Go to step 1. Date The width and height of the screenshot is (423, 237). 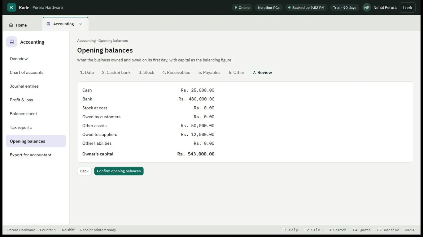(x=87, y=73)
